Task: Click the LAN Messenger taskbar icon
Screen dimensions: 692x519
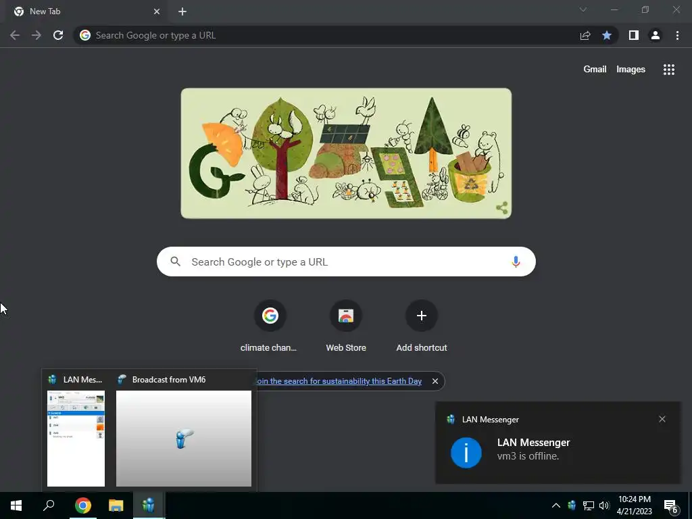Action: pos(149,505)
